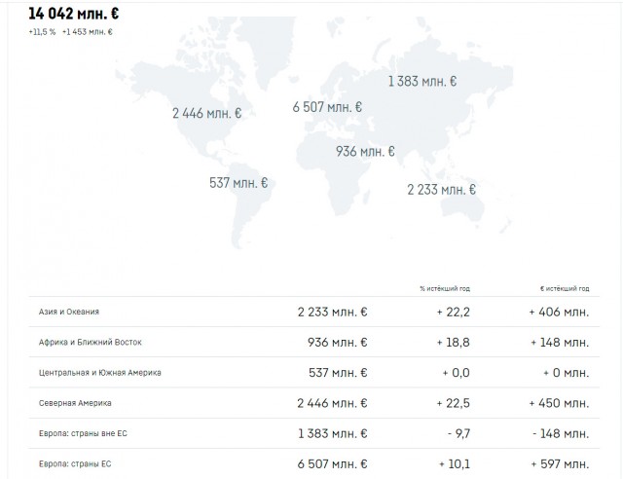
Task: Click the 2 233 млн. € label near Oceania
Action: tap(441, 190)
